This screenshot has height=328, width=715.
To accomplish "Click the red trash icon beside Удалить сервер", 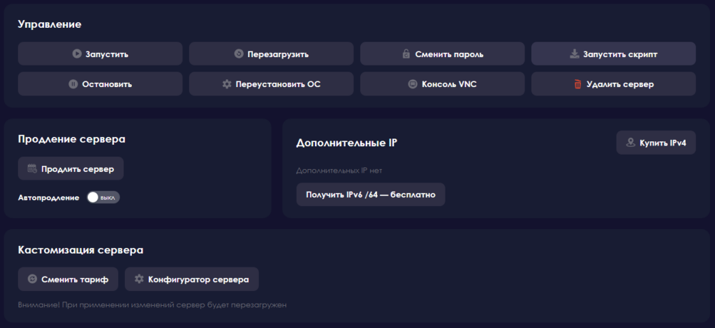I will coord(577,84).
